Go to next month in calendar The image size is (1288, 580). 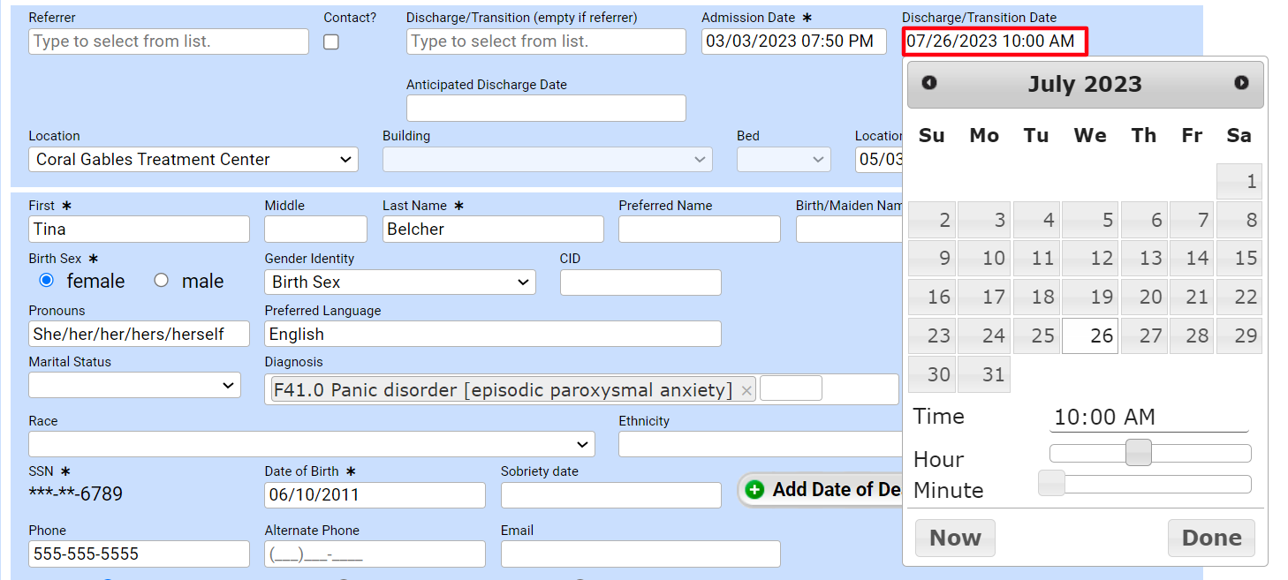point(1241,83)
